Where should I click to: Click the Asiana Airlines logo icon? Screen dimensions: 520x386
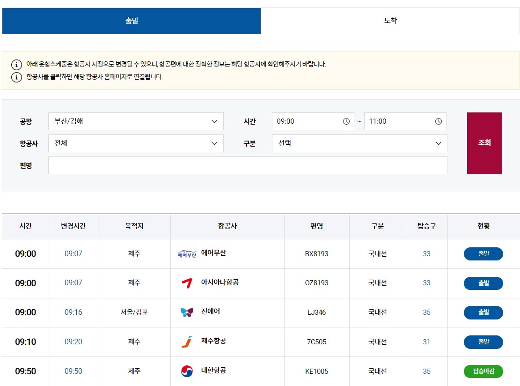point(187,283)
